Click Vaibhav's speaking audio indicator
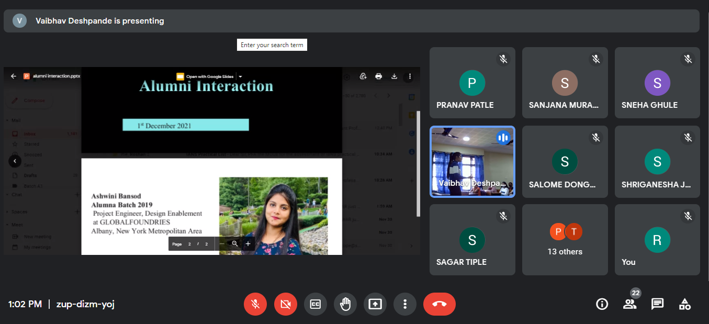Screen dimensions: 709x324 (503, 138)
